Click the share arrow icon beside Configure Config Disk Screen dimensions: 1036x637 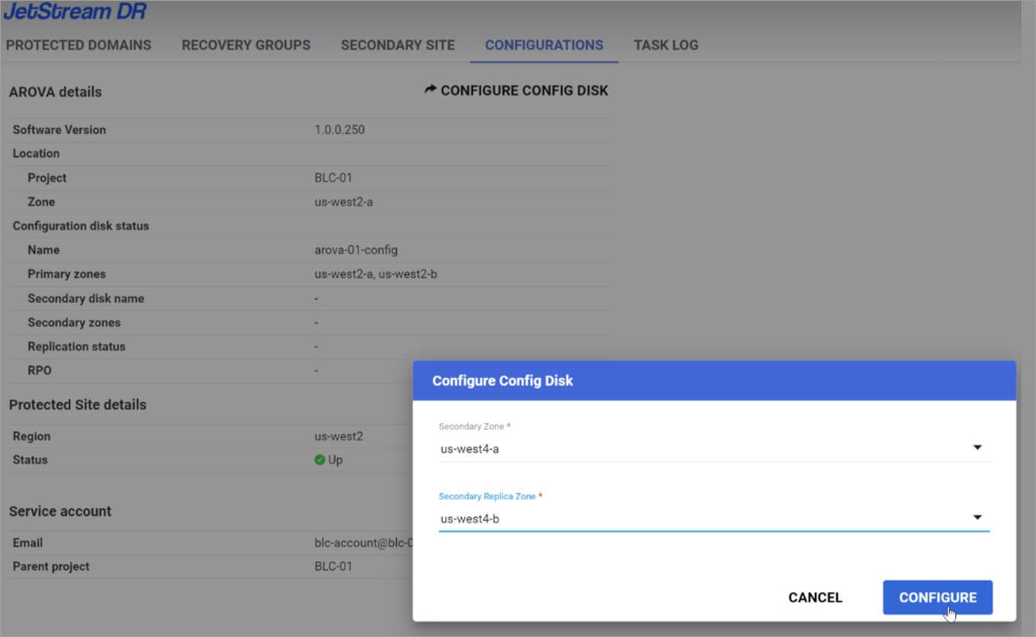click(431, 90)
